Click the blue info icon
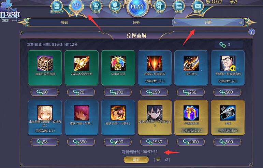Image resolution: width=263 pixels, height=168 pixels. [252, 32]
